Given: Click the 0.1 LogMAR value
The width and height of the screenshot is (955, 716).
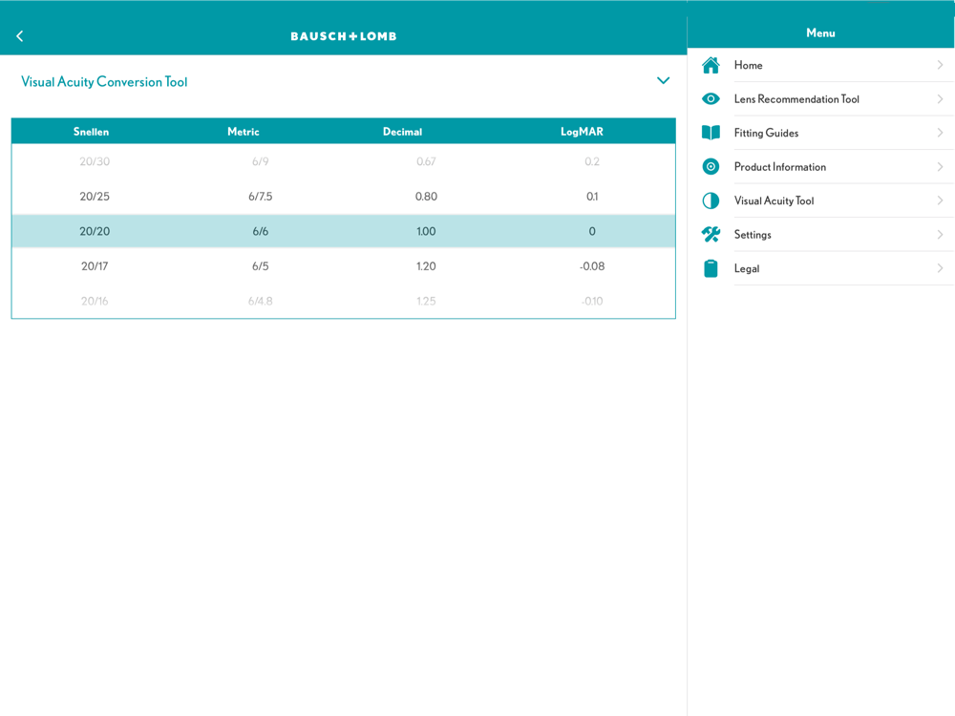Looking at the screenshot, I should (x=592, y=196).
